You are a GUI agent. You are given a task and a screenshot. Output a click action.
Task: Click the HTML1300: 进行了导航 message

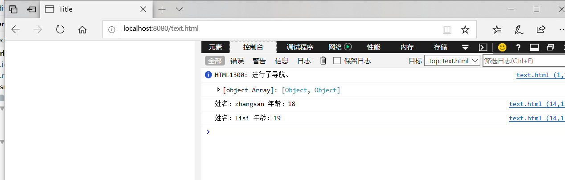(252, 75)
